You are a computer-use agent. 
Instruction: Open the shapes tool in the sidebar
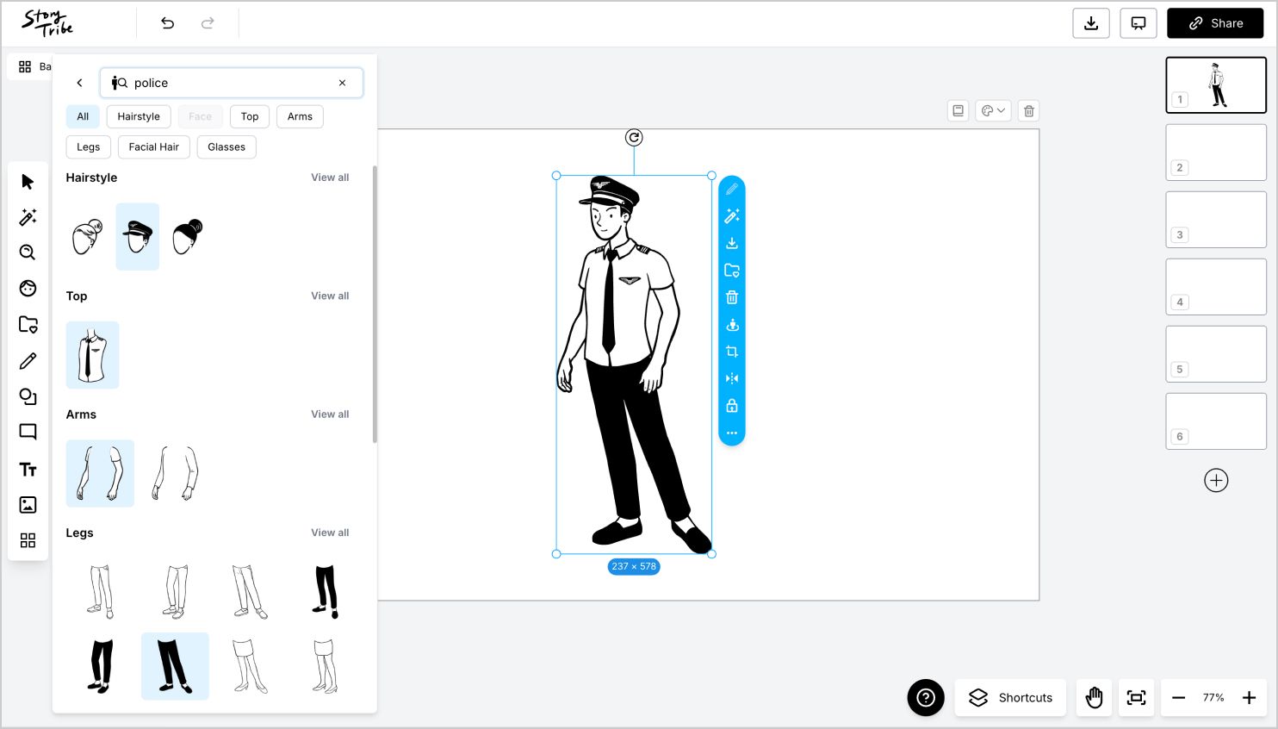28,396
